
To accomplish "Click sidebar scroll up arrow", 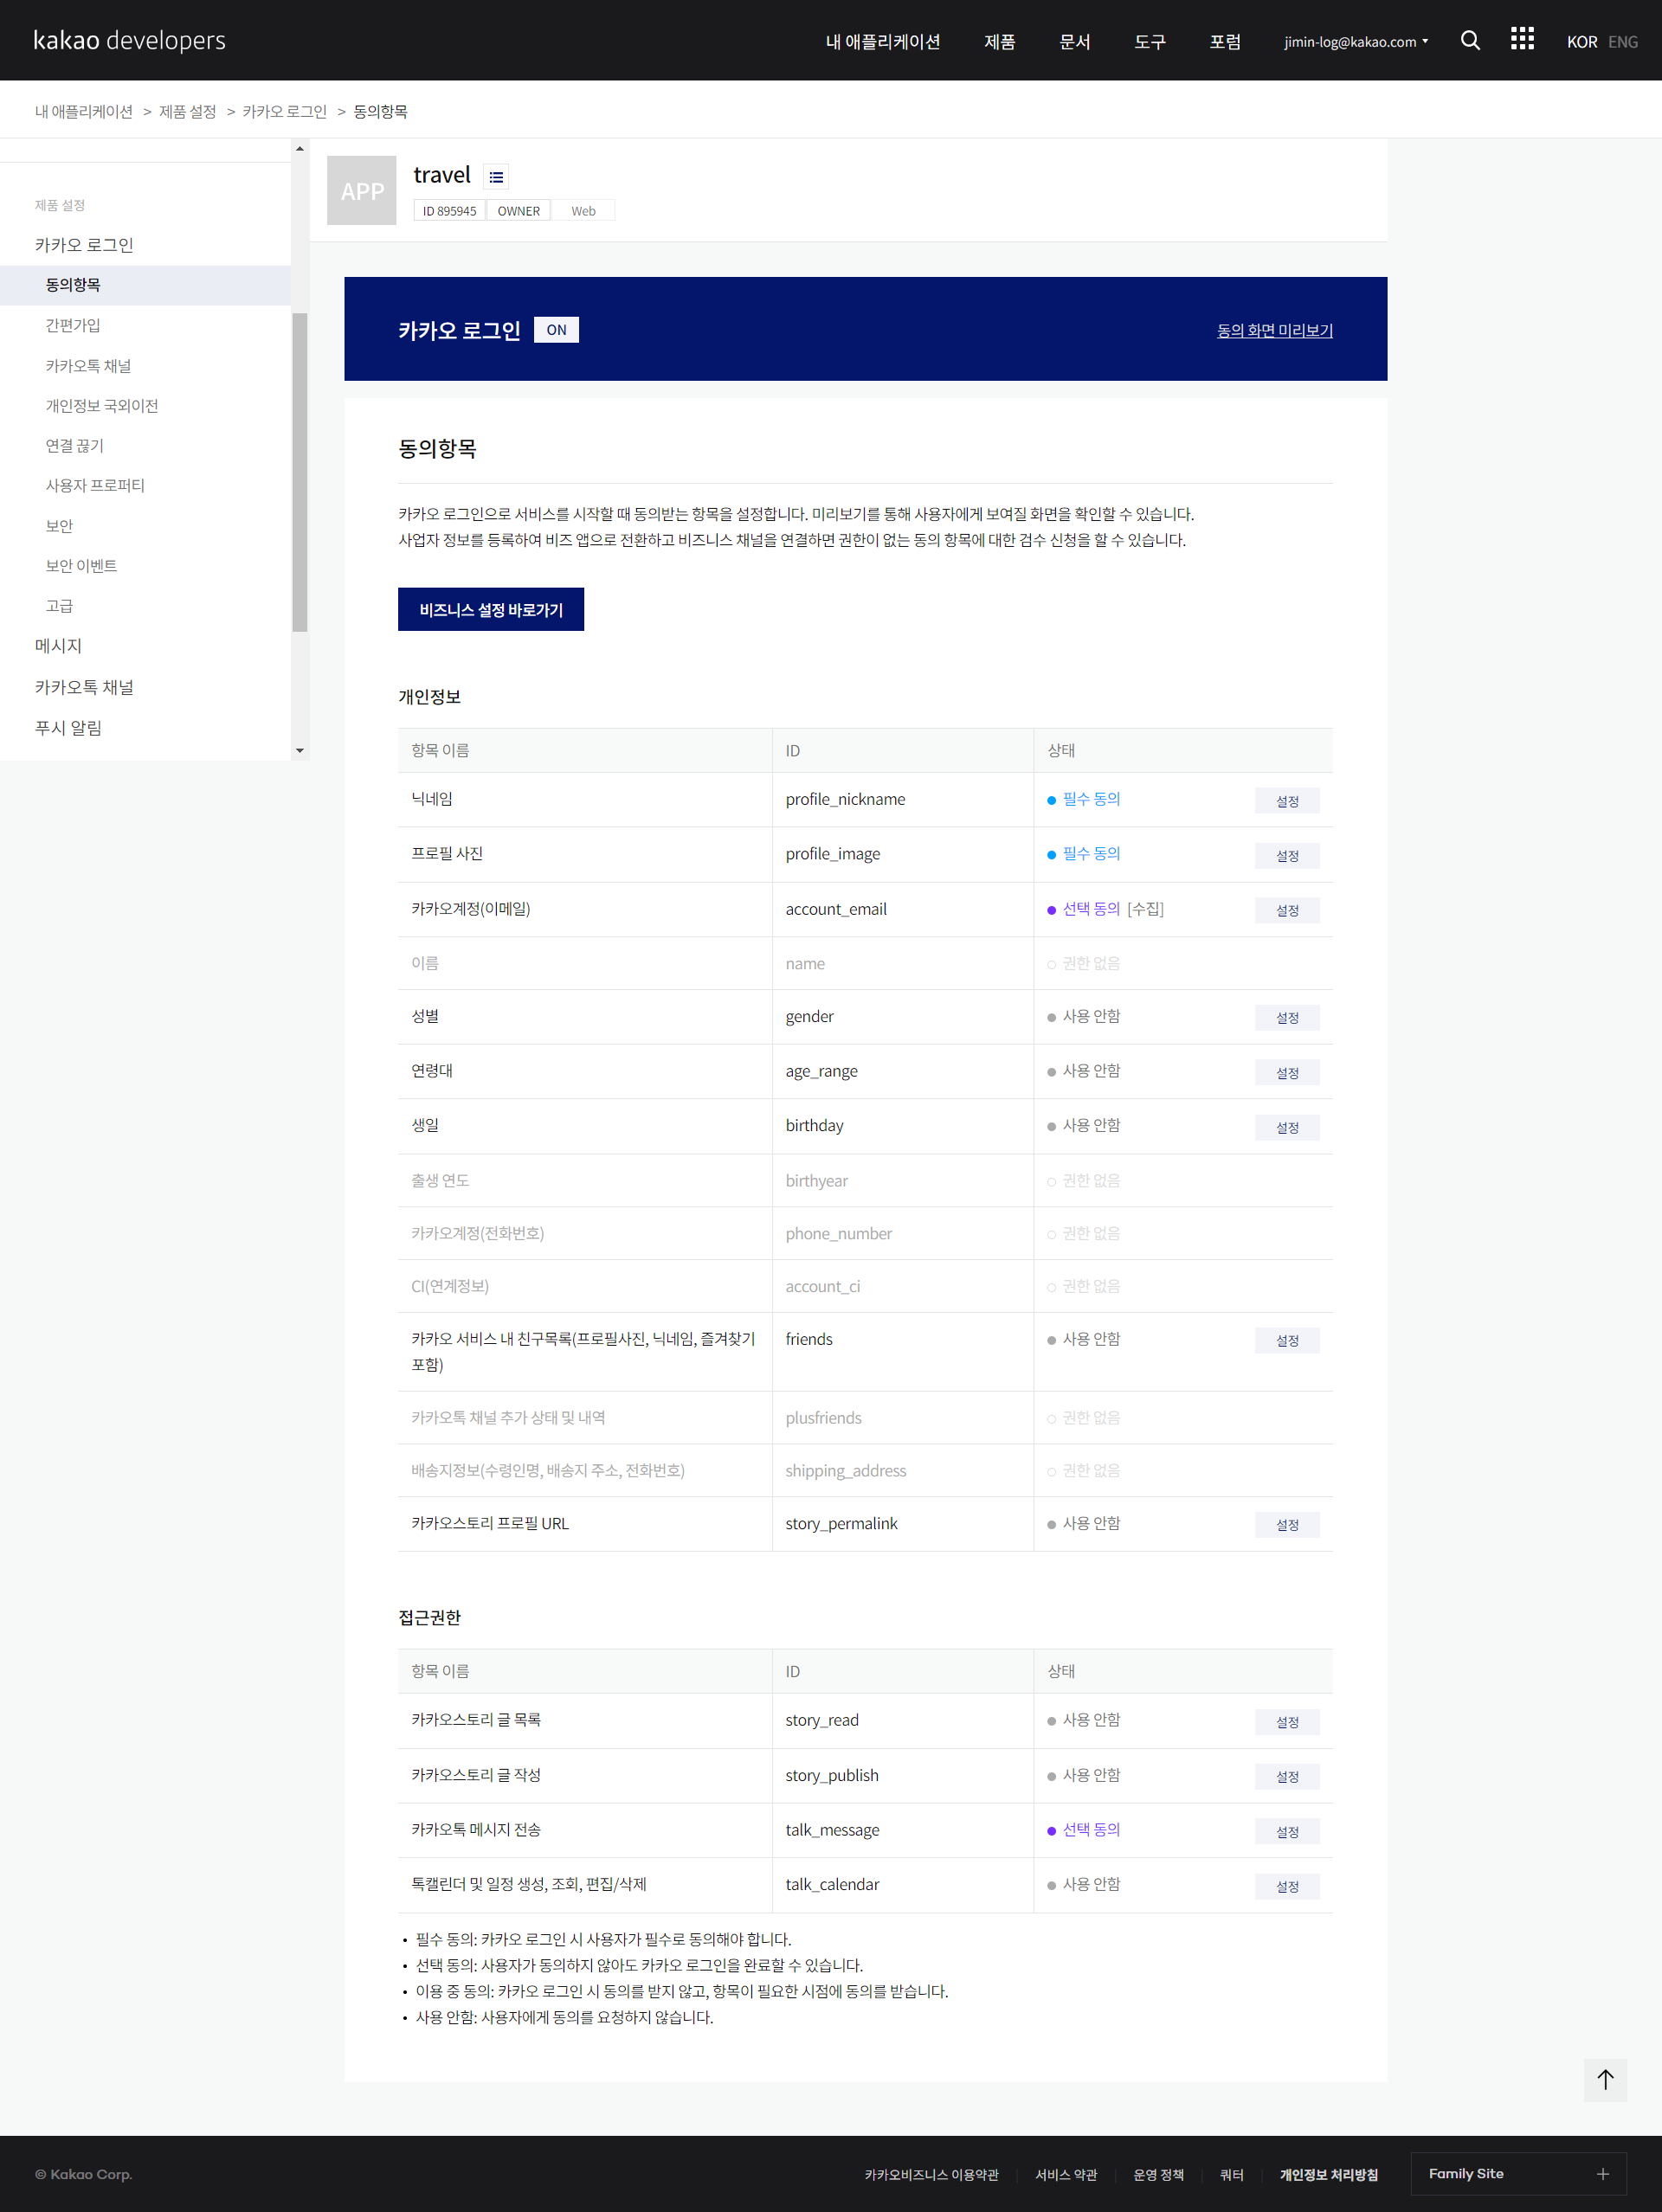I will point(299,149).
